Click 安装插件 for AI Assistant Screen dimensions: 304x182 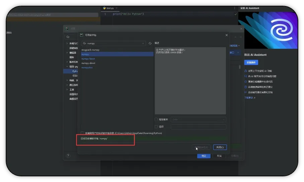[251, 63]
